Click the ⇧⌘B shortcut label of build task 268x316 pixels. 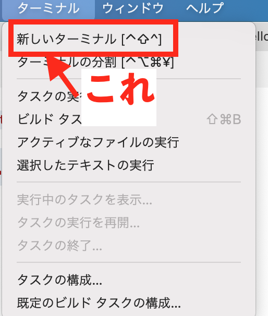224,119
